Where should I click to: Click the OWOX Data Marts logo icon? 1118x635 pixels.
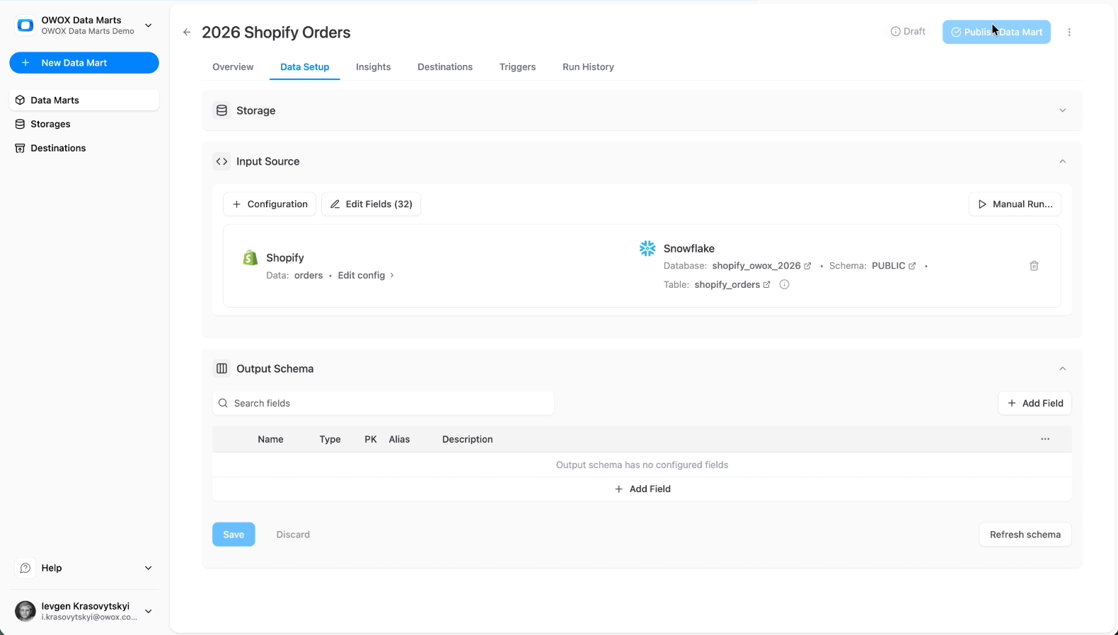click(x=25, y=25)
